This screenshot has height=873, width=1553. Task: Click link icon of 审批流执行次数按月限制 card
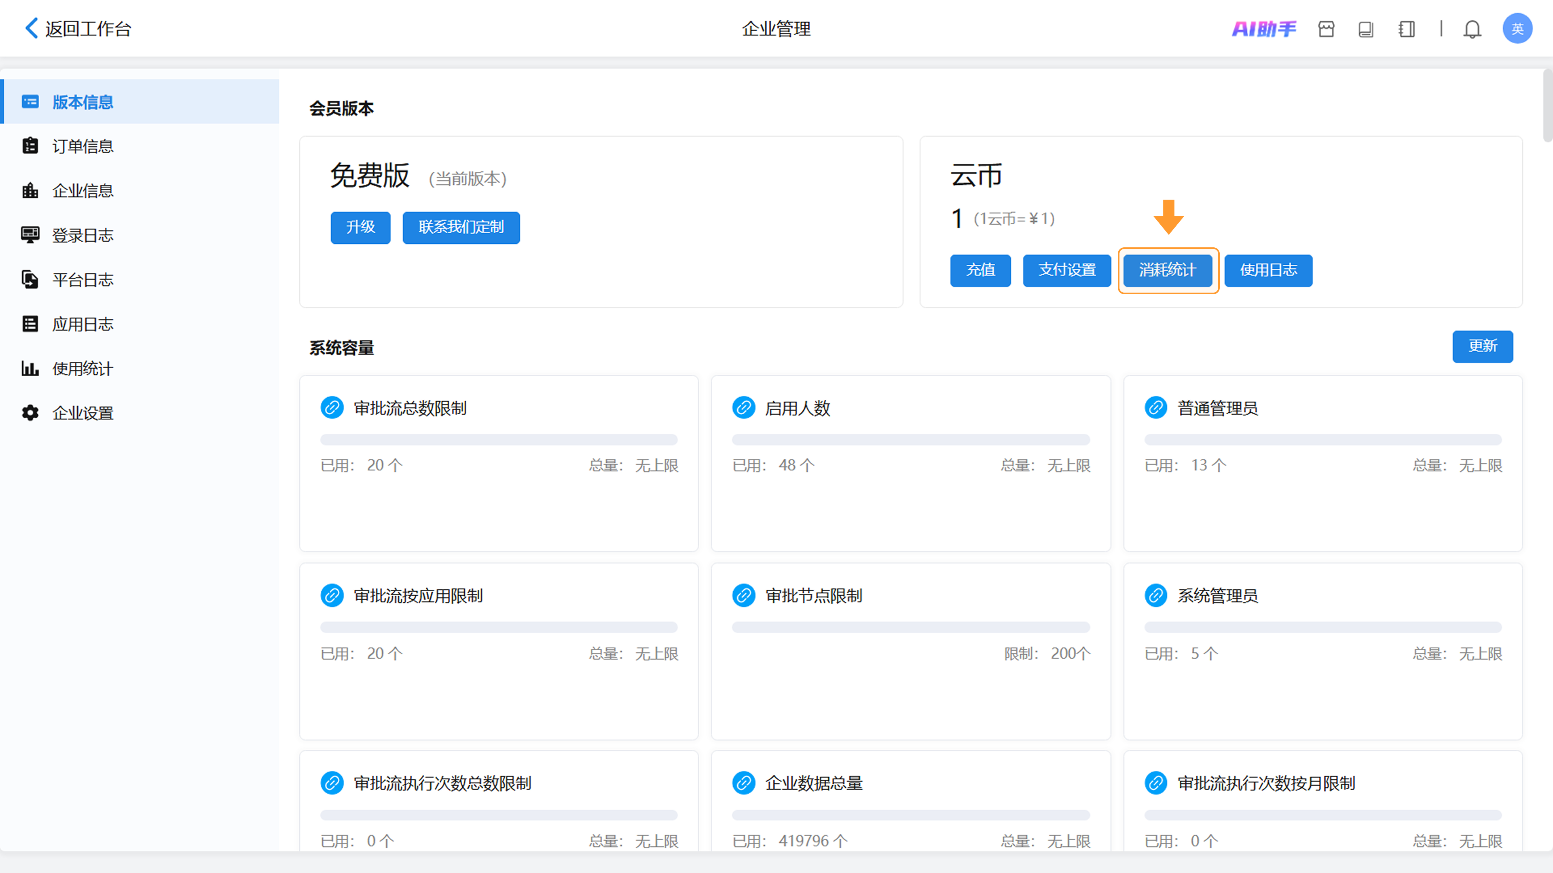pos(1156,783)
